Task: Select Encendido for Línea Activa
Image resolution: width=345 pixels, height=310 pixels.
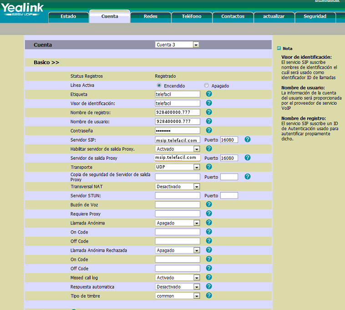Action: [159, 86]
